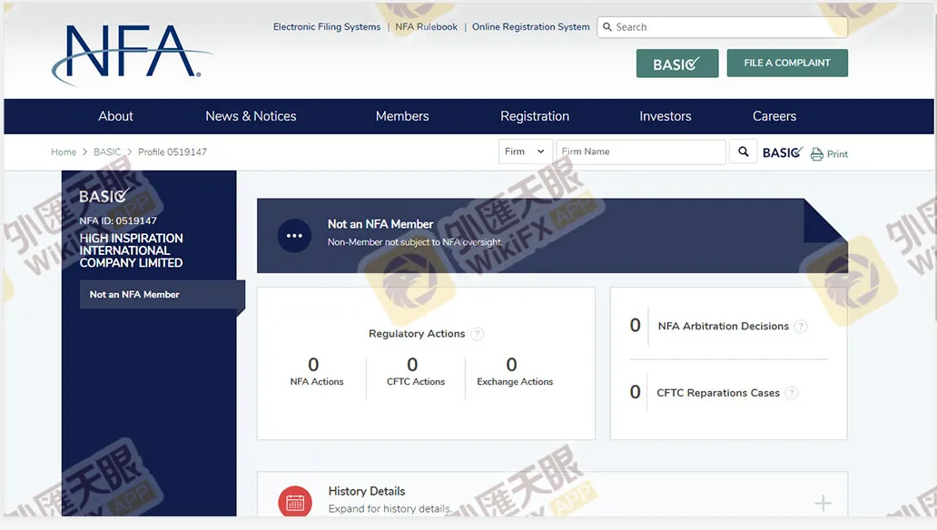Click HIGH INSPIRATION INTERNATIONAL COMPANY LIMITED name
This screenshot has width=937, height=530.
coord(132,250)
